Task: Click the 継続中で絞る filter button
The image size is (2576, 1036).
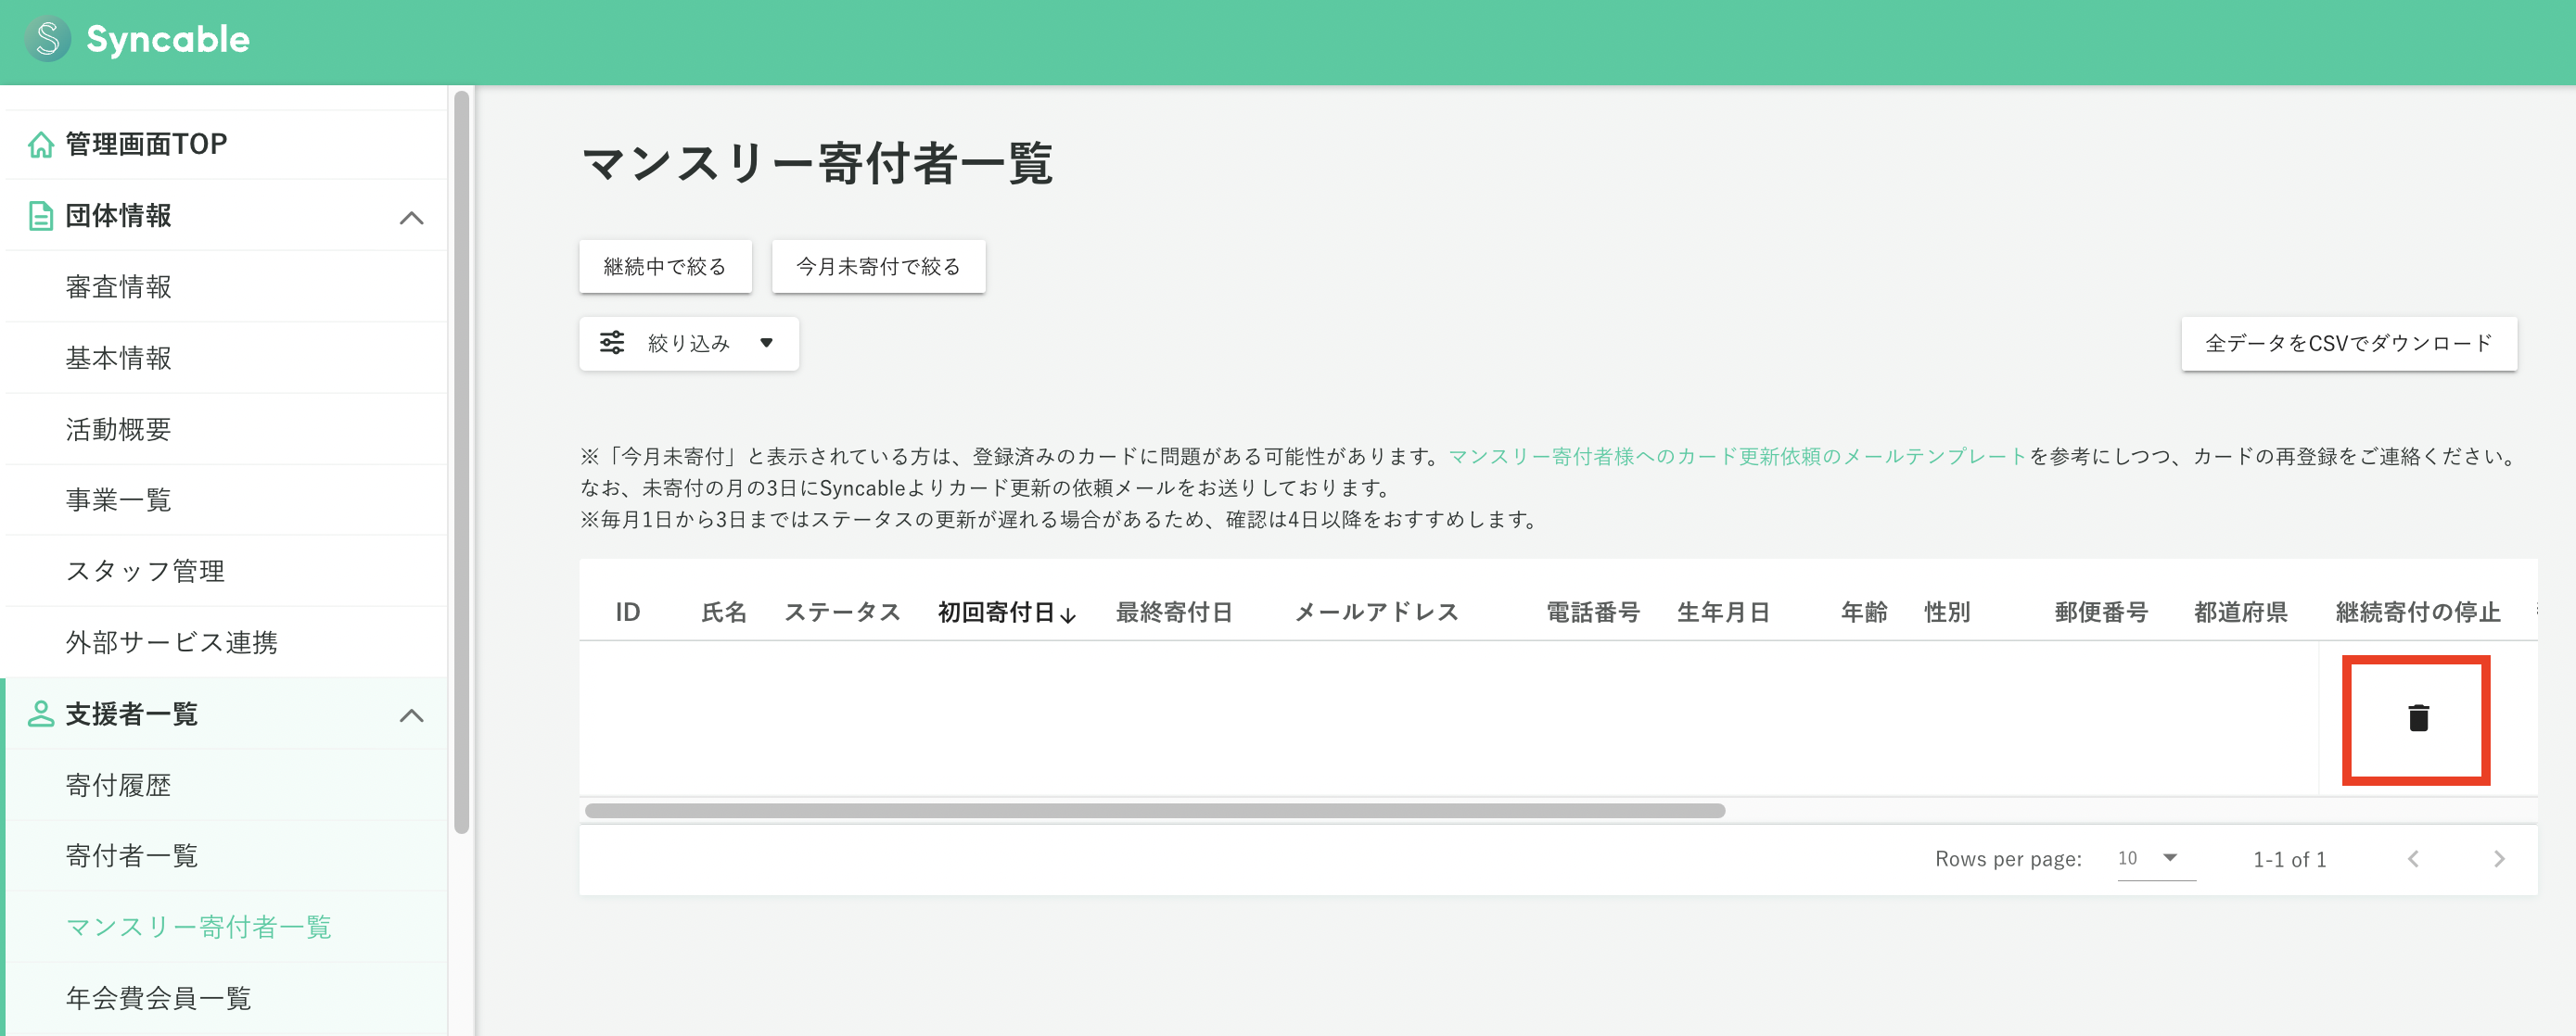Action: coord(664,266)
